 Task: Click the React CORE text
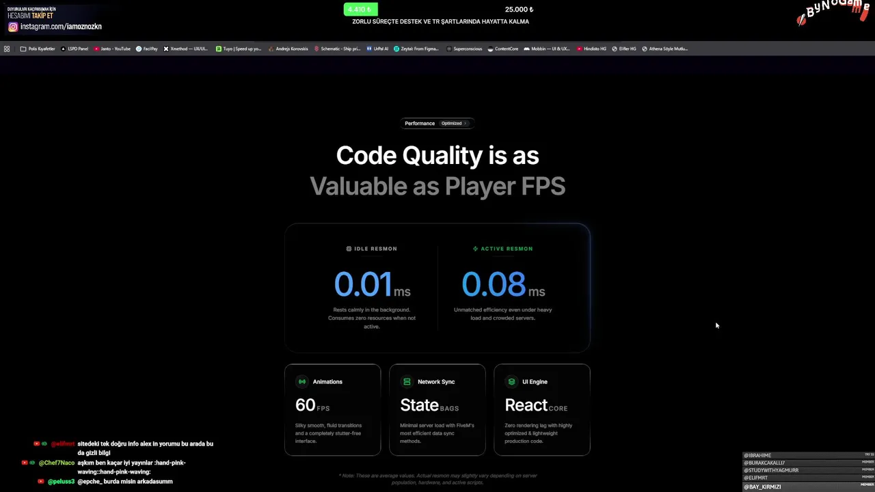[536, 405]
